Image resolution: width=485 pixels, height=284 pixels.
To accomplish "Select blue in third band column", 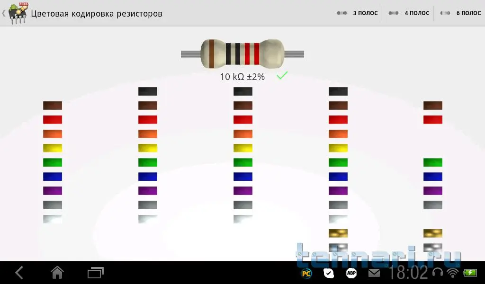I will pos(243,177).
